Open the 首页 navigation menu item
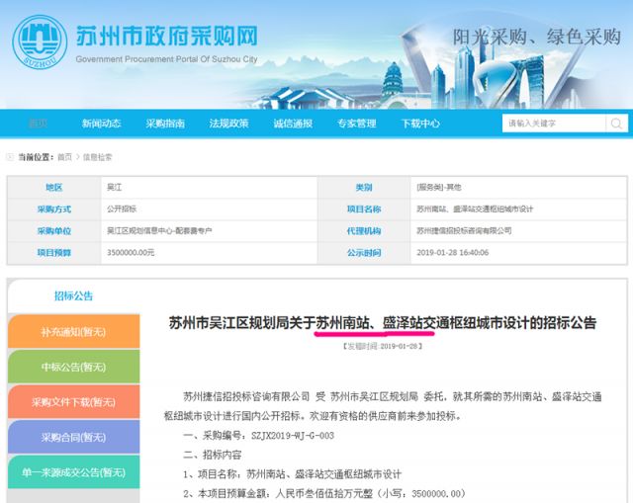Viewport: 633px width, 503px height. [x=38, y=124]
